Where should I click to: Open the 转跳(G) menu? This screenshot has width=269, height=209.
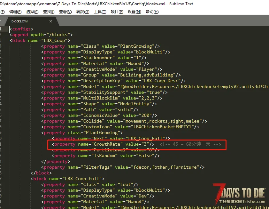coord(83,12)
